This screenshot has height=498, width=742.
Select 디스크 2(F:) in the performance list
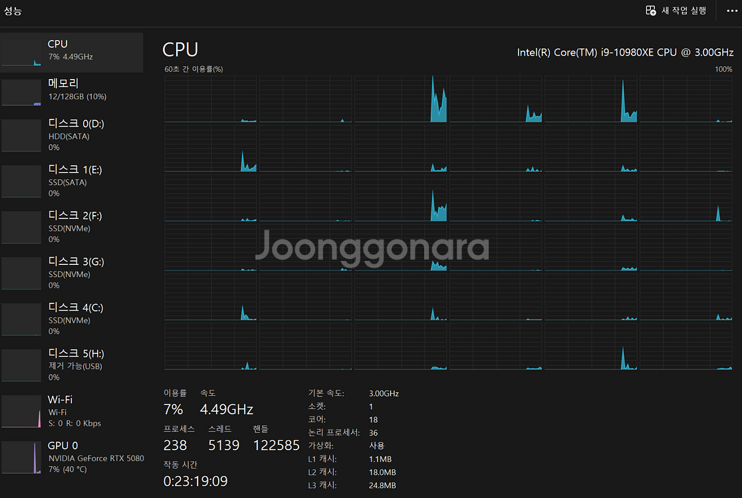click(x=76, y=227)
